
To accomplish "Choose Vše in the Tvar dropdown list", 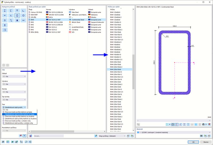I will tap(20, 110).
